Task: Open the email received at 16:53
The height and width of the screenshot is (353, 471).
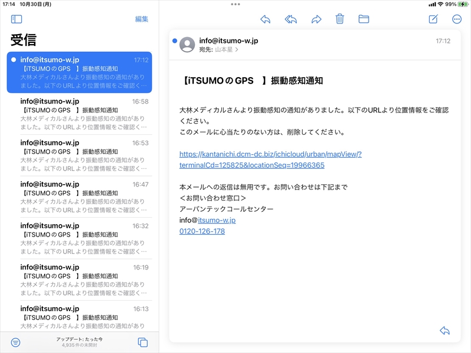Action: [79, 155]
